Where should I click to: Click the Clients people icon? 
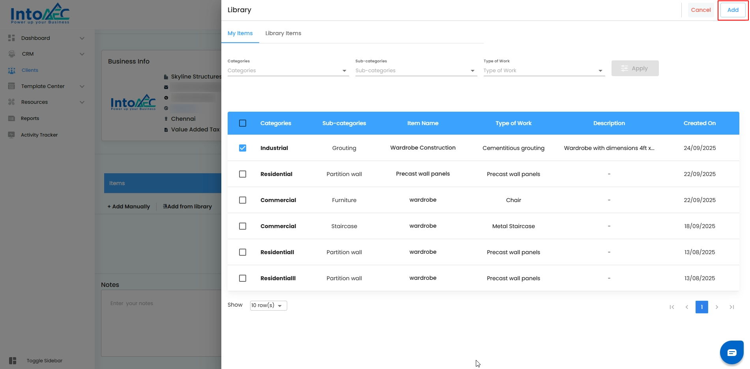pyautogui.click(x=12, y=70)
